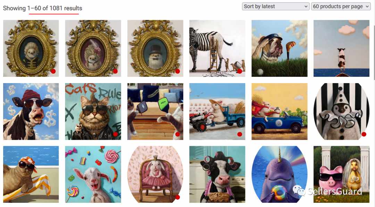
Task: View the seal sunbathing painting
Action: (x=31, y=174)
